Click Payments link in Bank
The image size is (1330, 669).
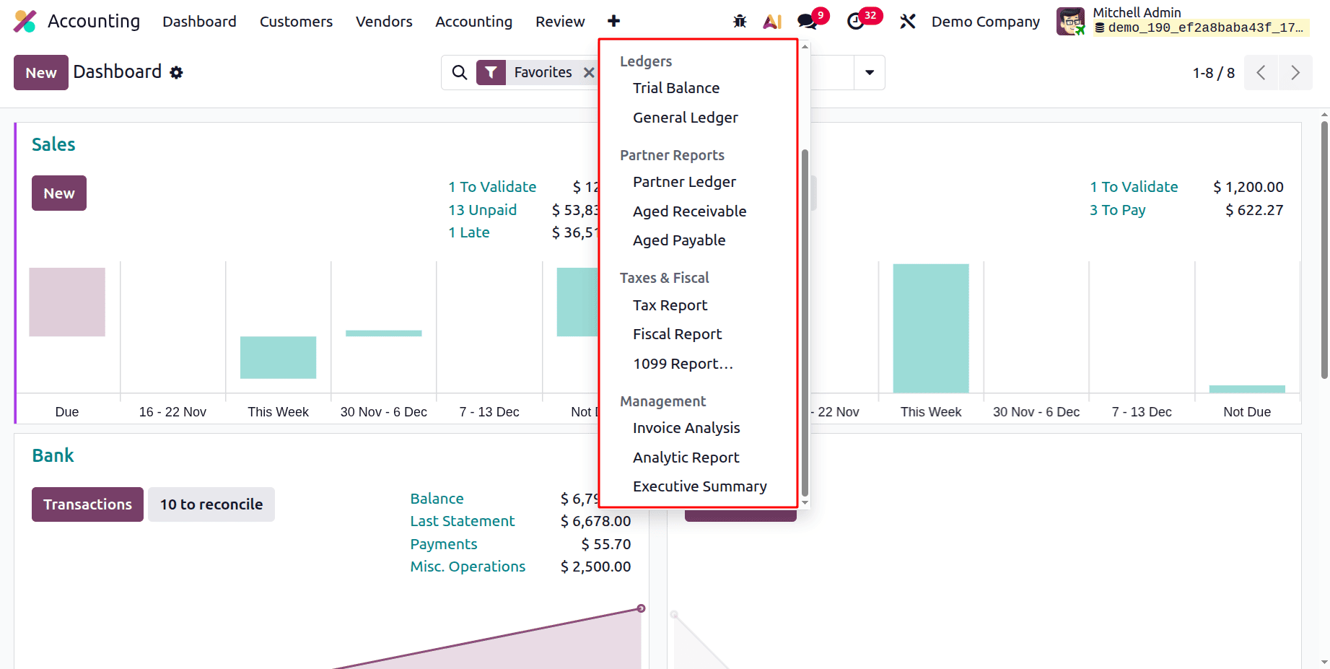coord(444,544)
